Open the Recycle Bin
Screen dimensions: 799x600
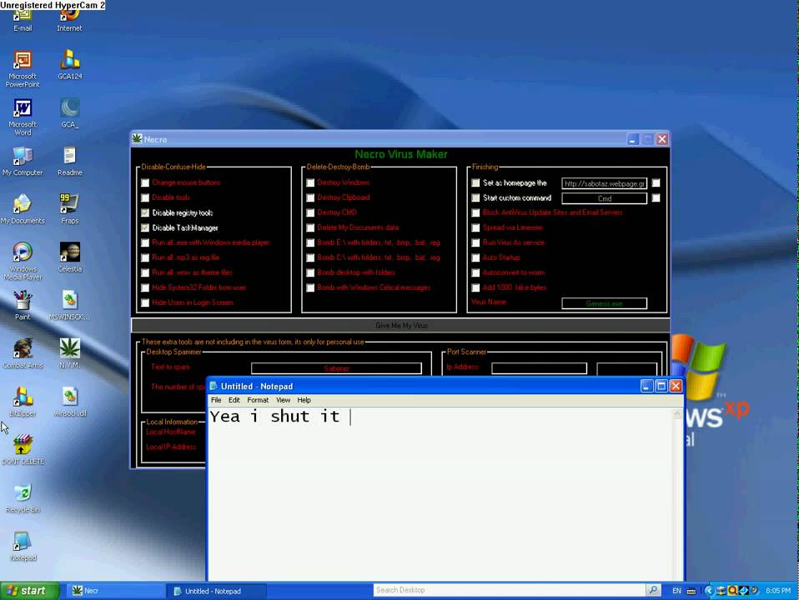pos(23,497)
